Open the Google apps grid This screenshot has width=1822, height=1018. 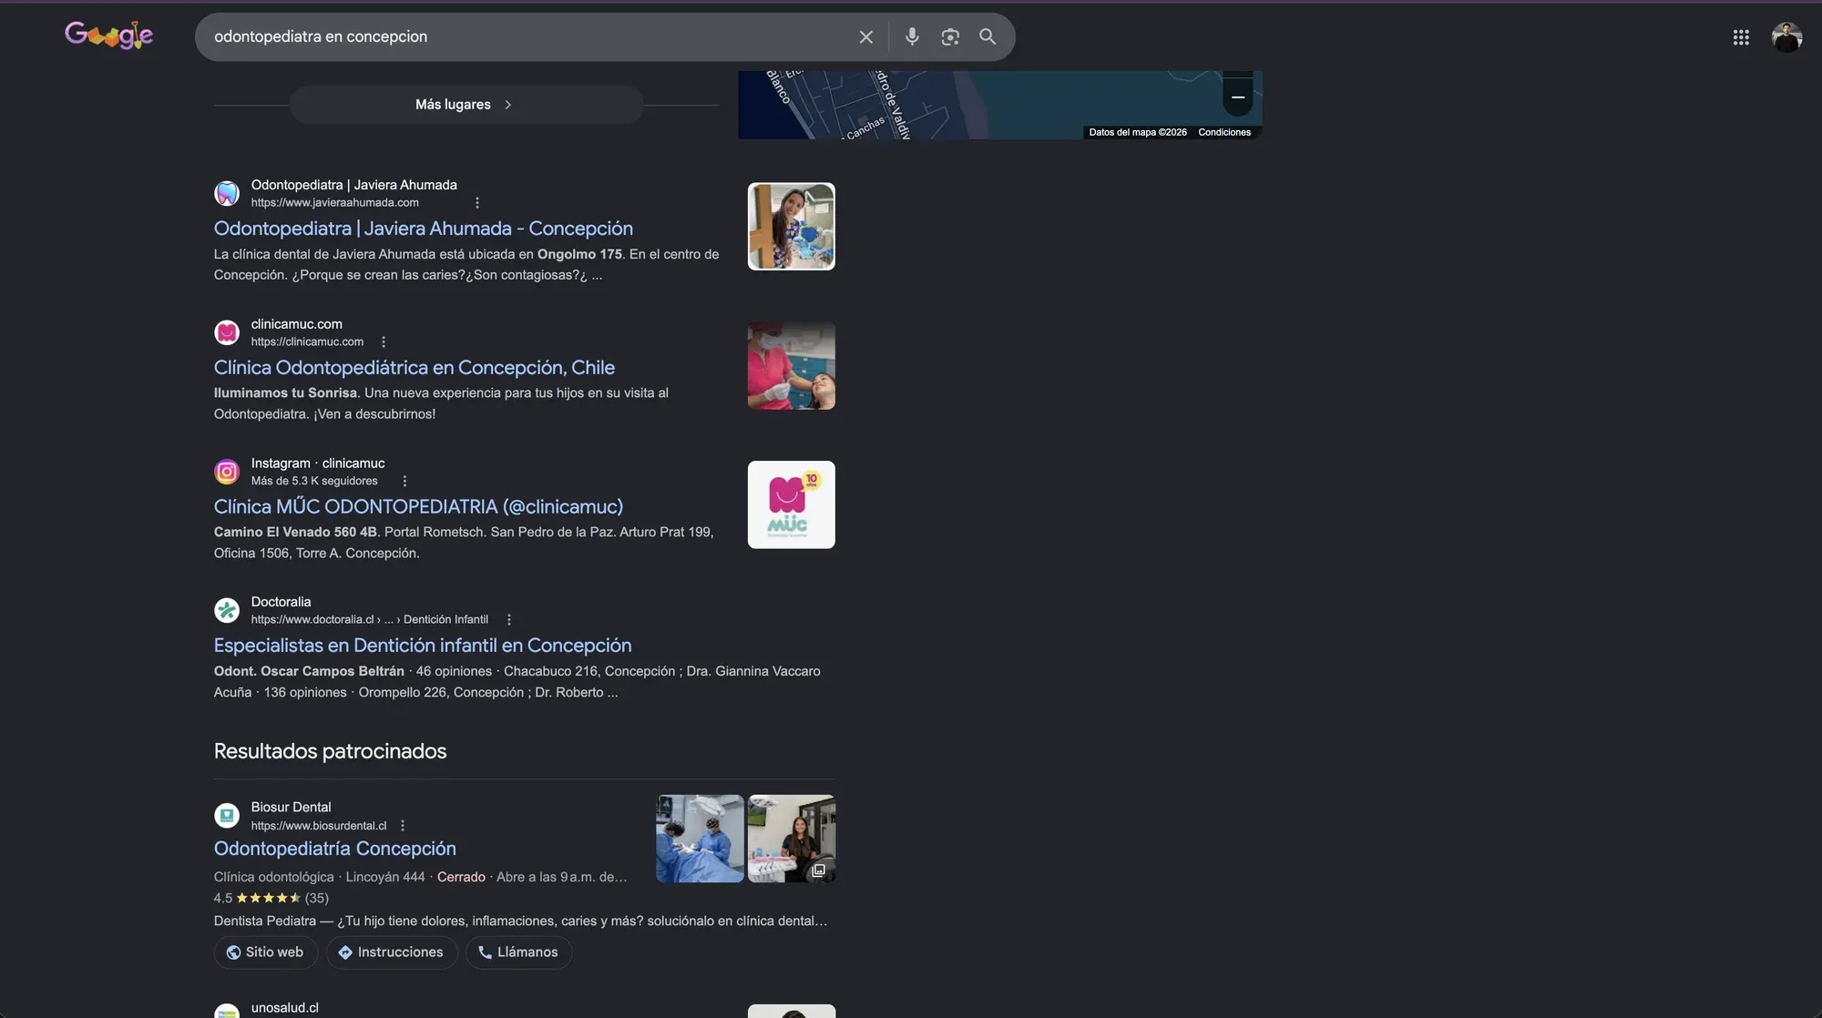click(x=1741, y=37)
